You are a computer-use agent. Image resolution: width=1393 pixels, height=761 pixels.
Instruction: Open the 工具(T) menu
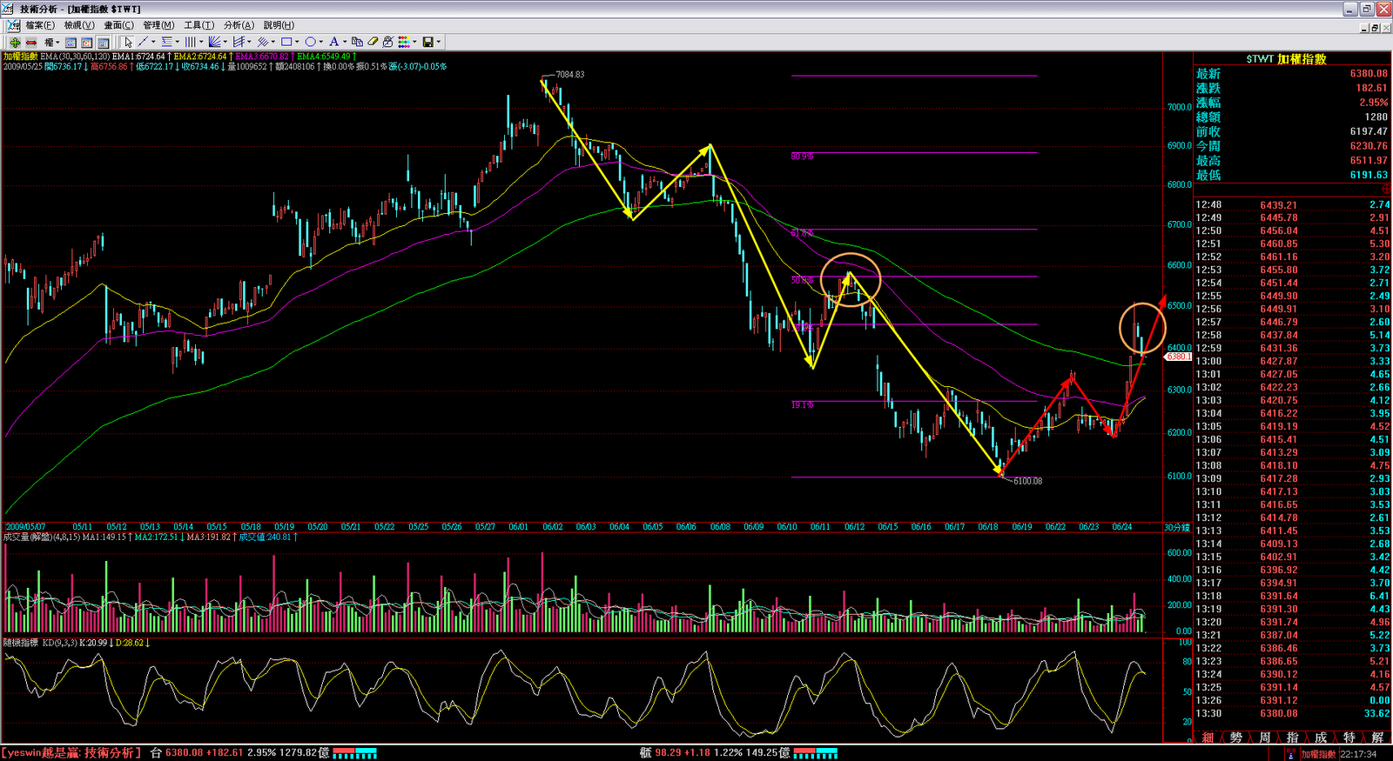(199, 25)
